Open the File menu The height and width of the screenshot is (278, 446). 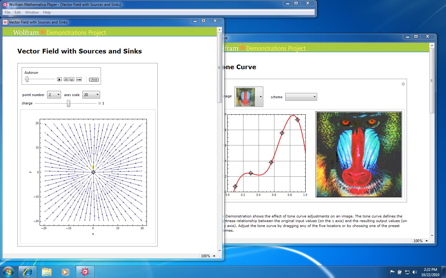(7, 12)
